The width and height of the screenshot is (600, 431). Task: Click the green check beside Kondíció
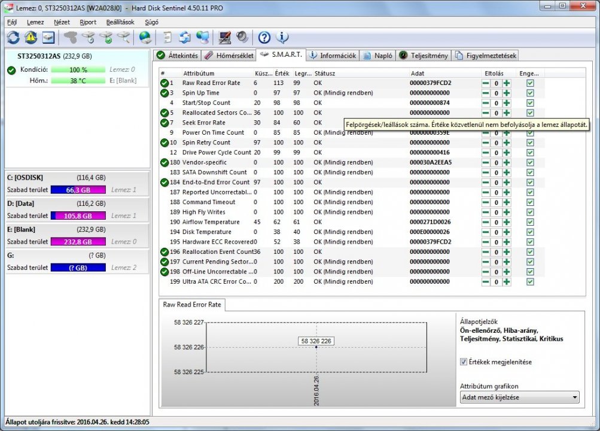point(11,70)
